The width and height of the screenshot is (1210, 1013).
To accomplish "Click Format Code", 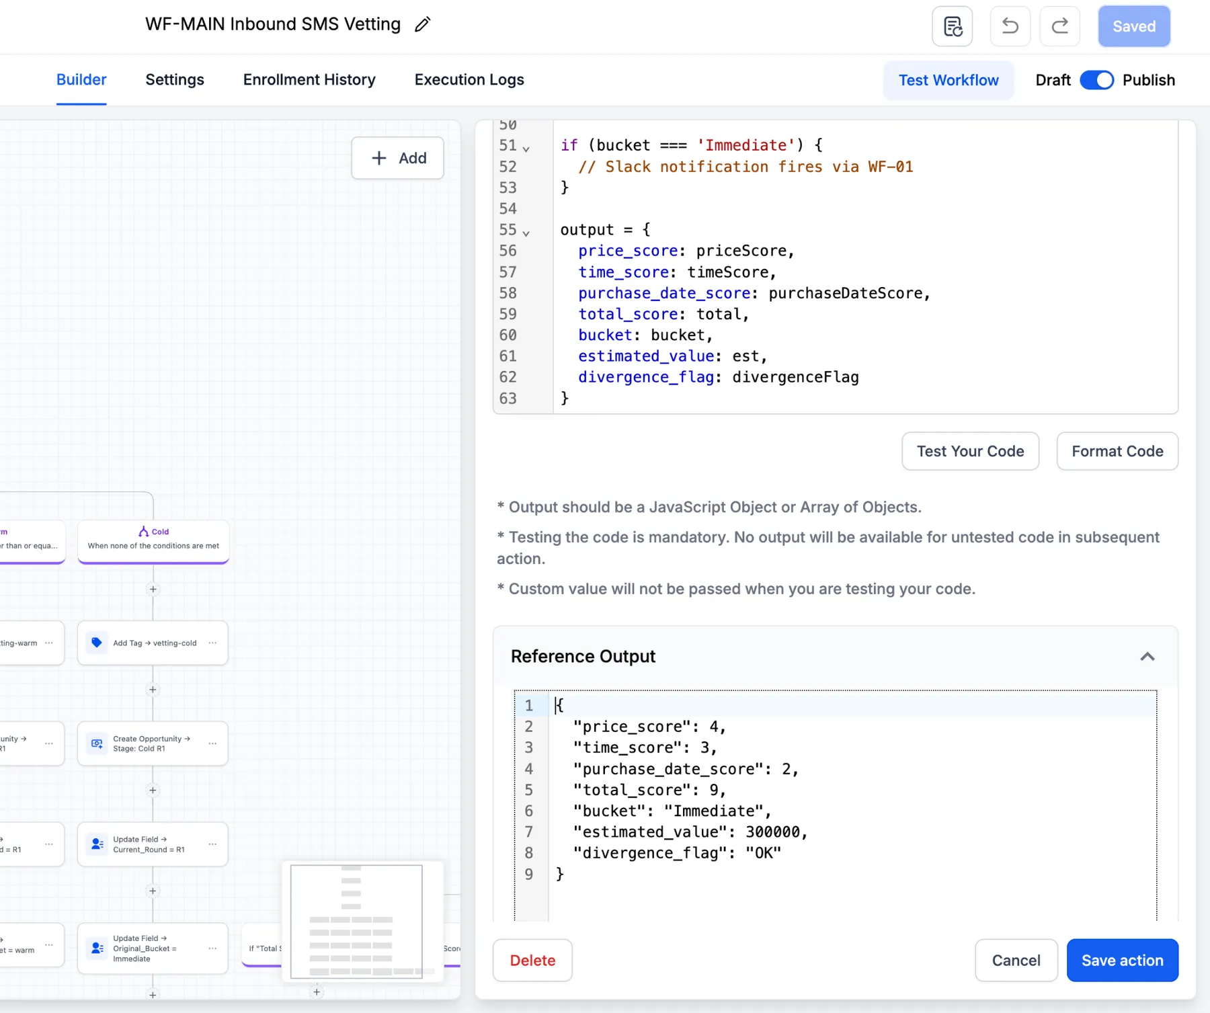I will (1117, 451).
